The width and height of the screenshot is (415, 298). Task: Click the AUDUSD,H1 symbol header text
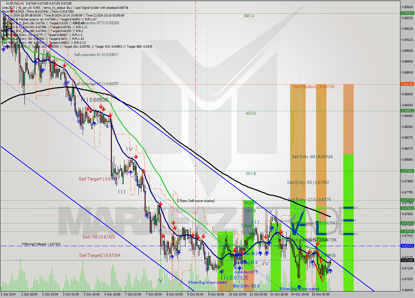click(x=15, y=3)
